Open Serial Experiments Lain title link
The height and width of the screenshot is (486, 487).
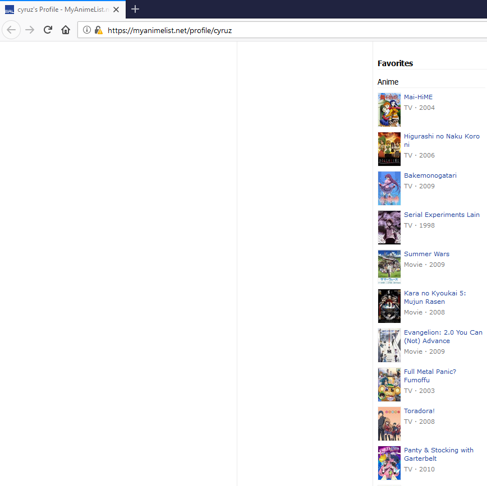pos(442,215)
